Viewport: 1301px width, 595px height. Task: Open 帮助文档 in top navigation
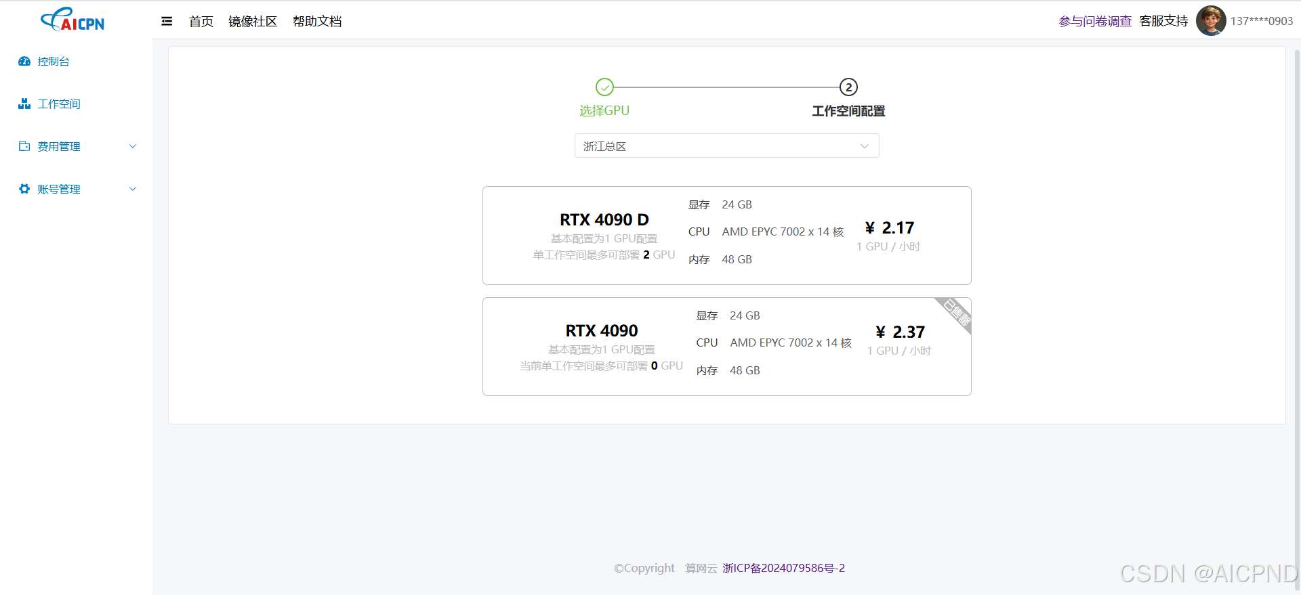pos(317,21)
